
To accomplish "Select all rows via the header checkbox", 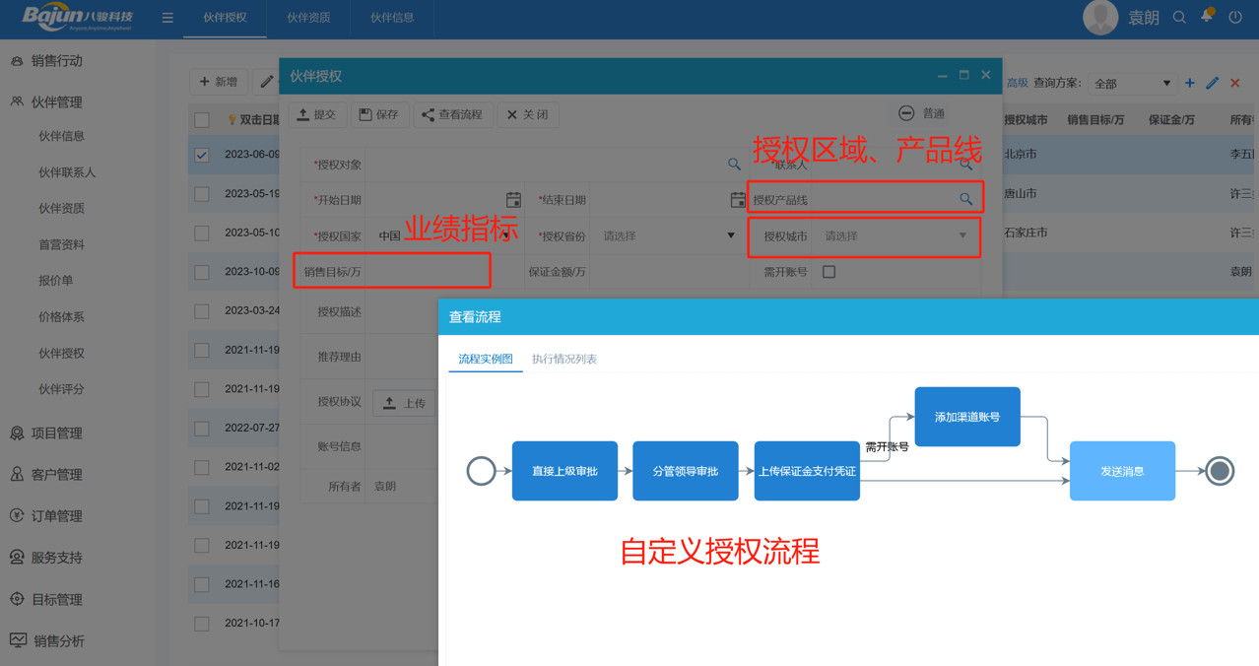I will pyautogui.click(x=202, y=116).
